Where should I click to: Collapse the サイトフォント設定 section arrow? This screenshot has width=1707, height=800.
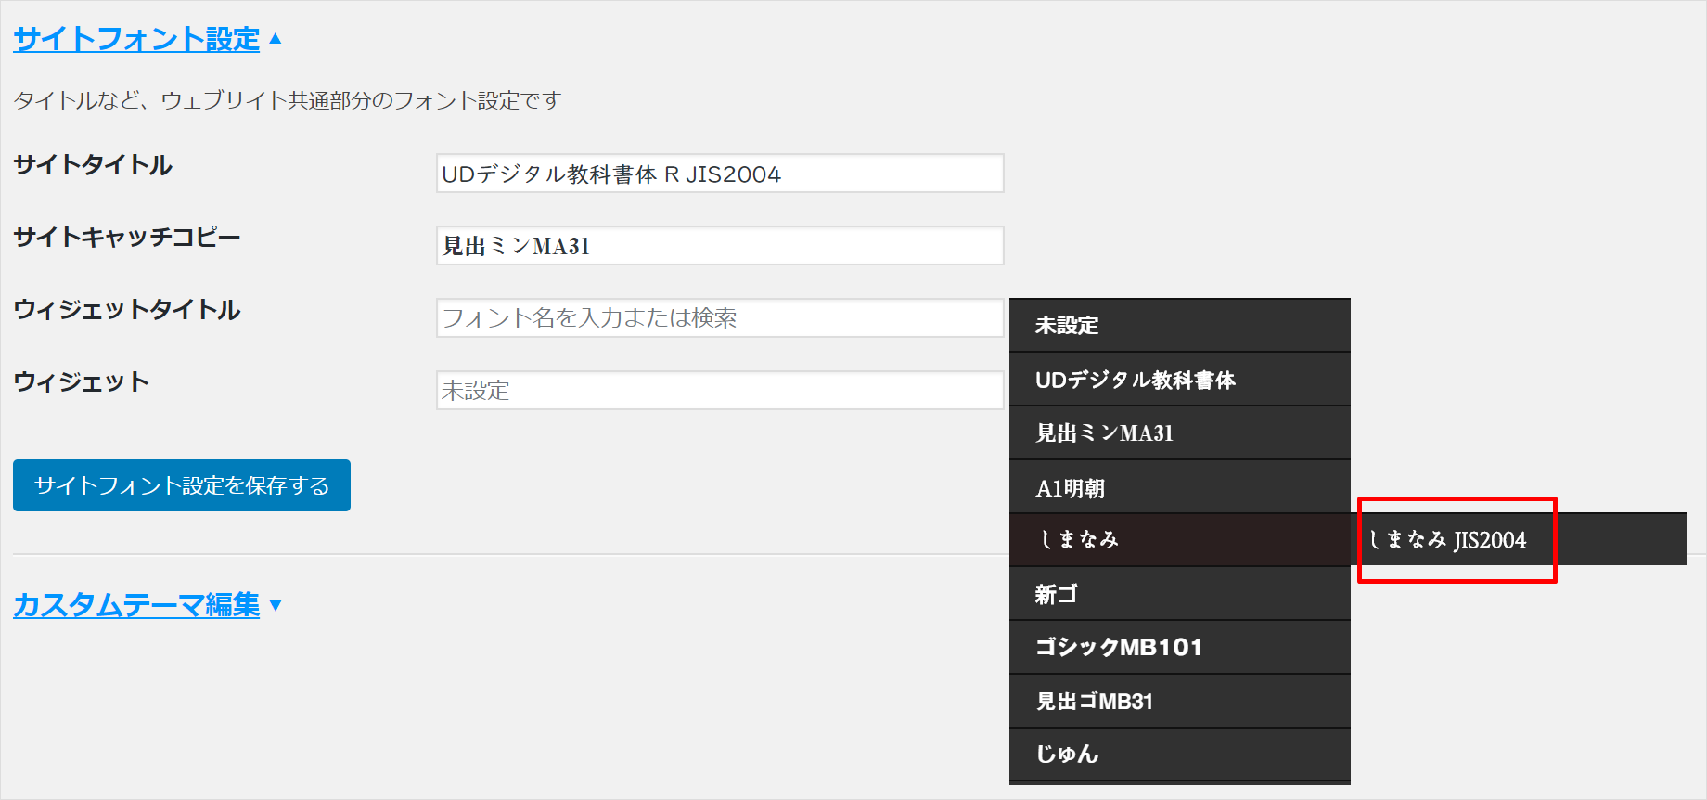click(276, 39)
